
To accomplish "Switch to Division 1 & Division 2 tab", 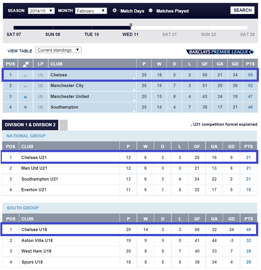I will coord(30,125).
